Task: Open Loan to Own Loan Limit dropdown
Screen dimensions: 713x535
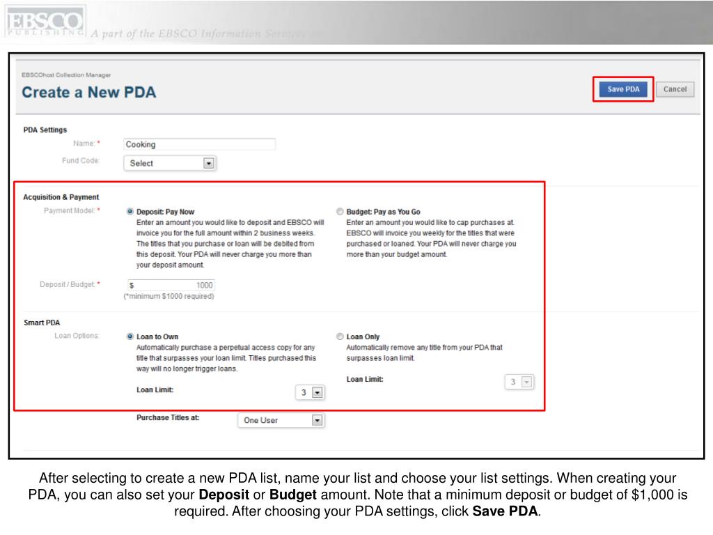Action: tap(310, 393)
